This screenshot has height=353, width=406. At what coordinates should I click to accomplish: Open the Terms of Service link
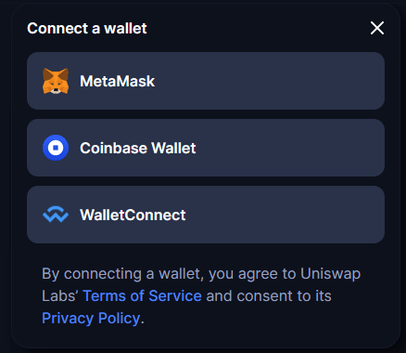[143, 295]
